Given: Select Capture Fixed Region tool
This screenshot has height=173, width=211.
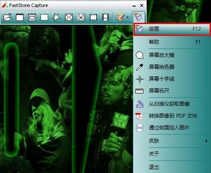Looking at the screenshot, I should coord(93,18).
